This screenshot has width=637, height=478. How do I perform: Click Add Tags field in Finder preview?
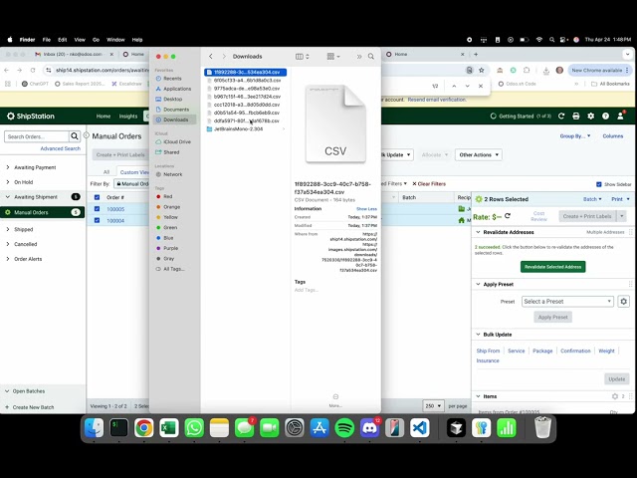[307, 290]
